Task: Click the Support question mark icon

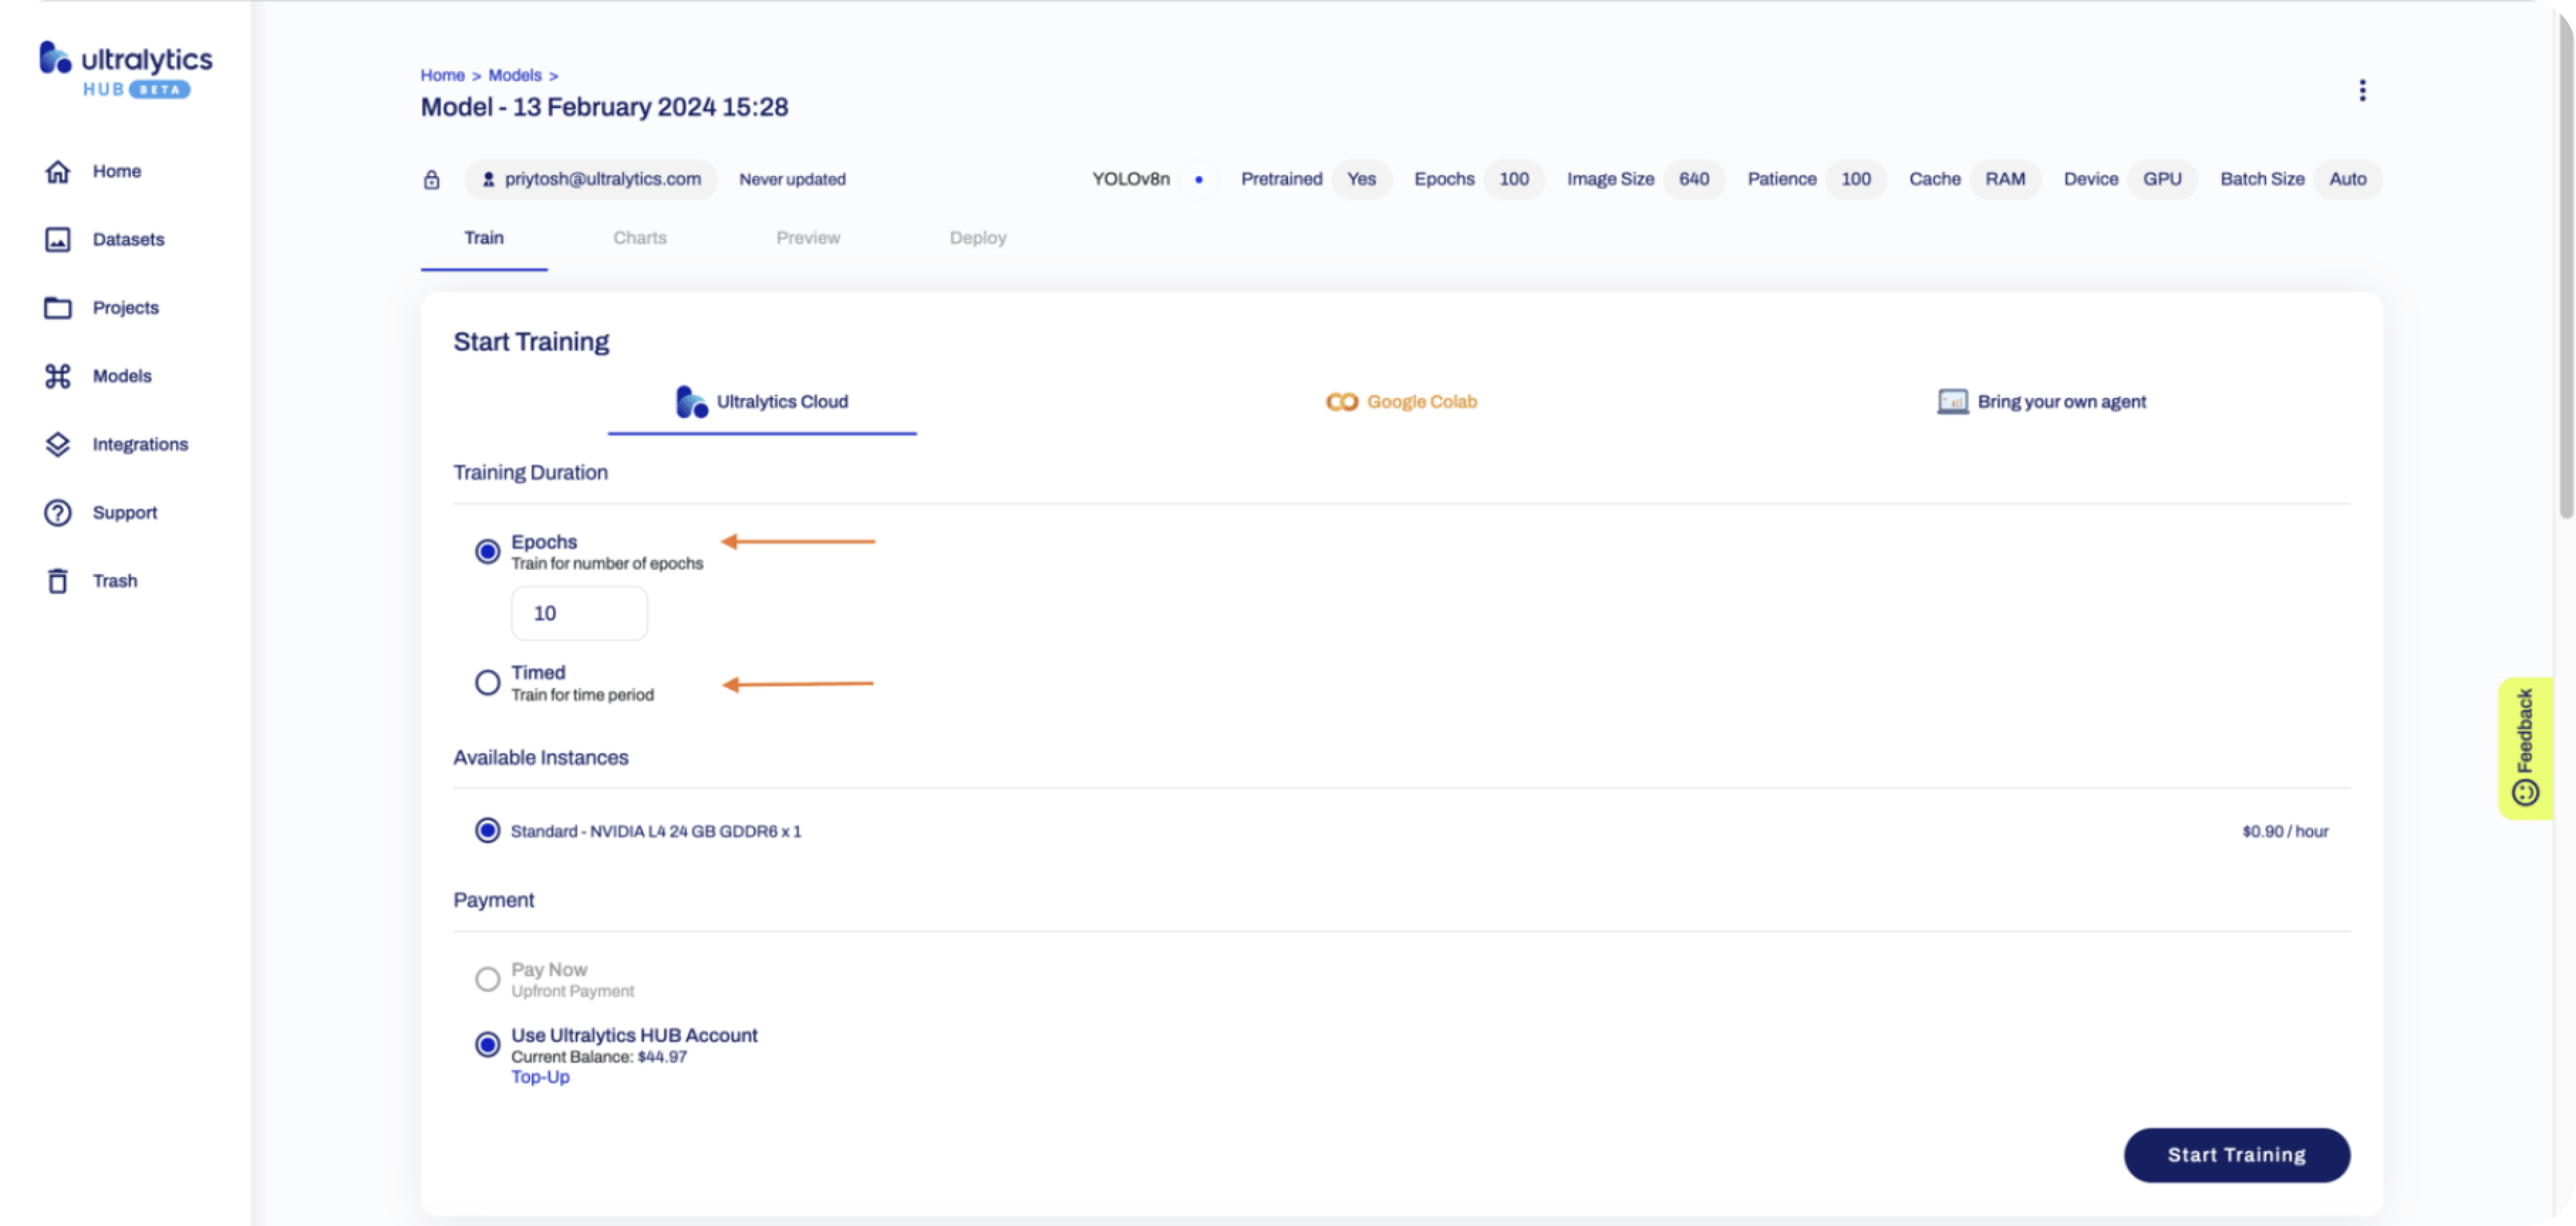Action: pyautogui.click(x=58, y=513)
